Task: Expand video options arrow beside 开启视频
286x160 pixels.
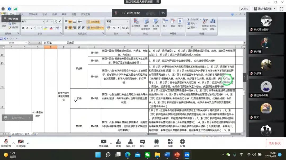Action: [28, 143]
